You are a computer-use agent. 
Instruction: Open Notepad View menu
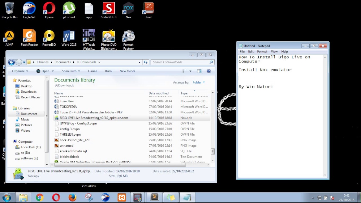click(x=274, y=52)
